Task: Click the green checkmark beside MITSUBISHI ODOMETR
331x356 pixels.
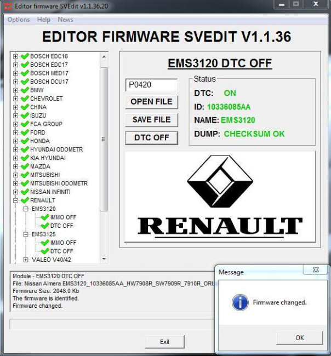Action: click(25, 183)
